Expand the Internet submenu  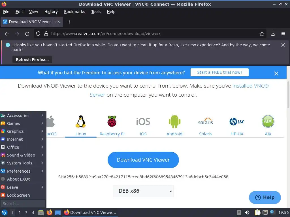click(x=23, y=139)
